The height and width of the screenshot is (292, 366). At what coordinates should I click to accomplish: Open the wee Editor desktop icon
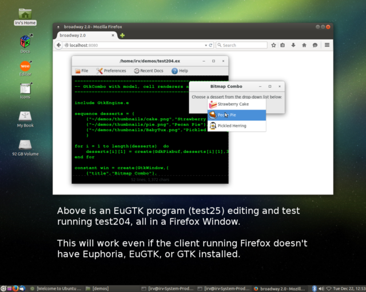tap(25, 67)
